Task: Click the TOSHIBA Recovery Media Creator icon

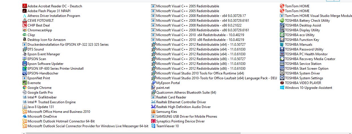Action: 282,59
